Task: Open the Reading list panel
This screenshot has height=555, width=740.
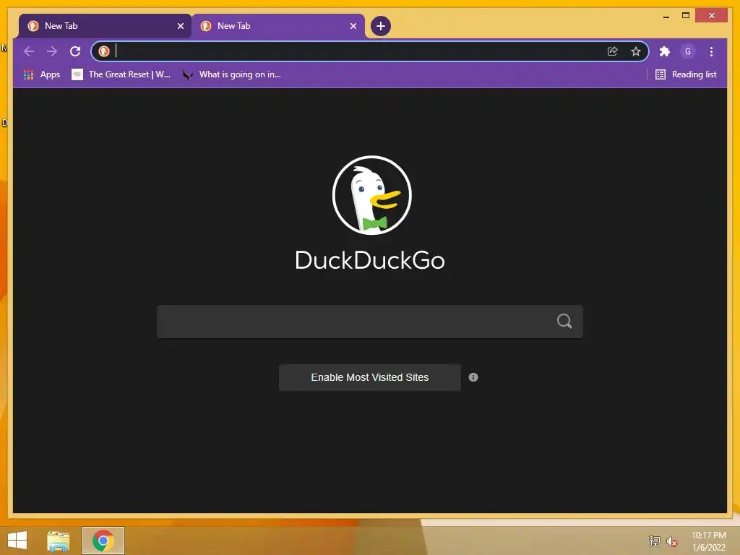Action: (x=686, y=74)
